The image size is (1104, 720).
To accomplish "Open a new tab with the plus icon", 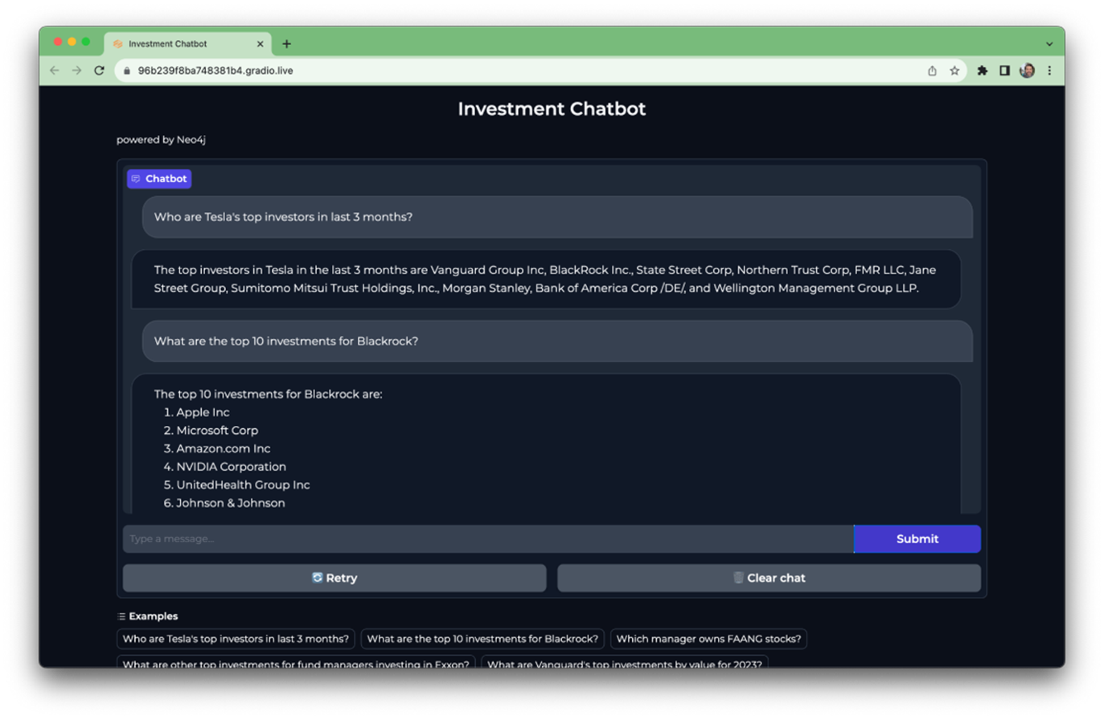I will pyautogui.click(x=286, y=44).
